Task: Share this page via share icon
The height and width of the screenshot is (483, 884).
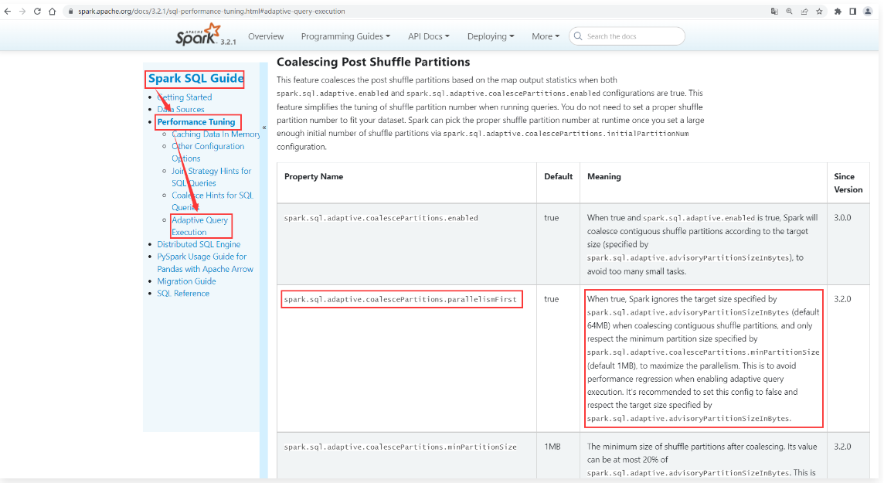Action: [804, 12]
